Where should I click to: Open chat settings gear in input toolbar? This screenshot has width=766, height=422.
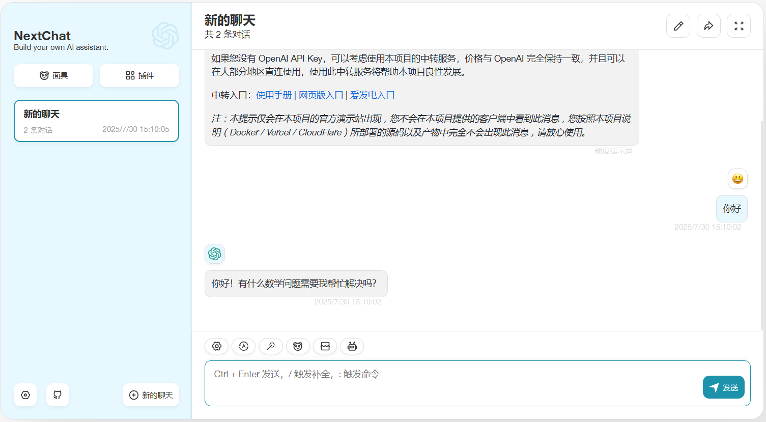point(217,346)
